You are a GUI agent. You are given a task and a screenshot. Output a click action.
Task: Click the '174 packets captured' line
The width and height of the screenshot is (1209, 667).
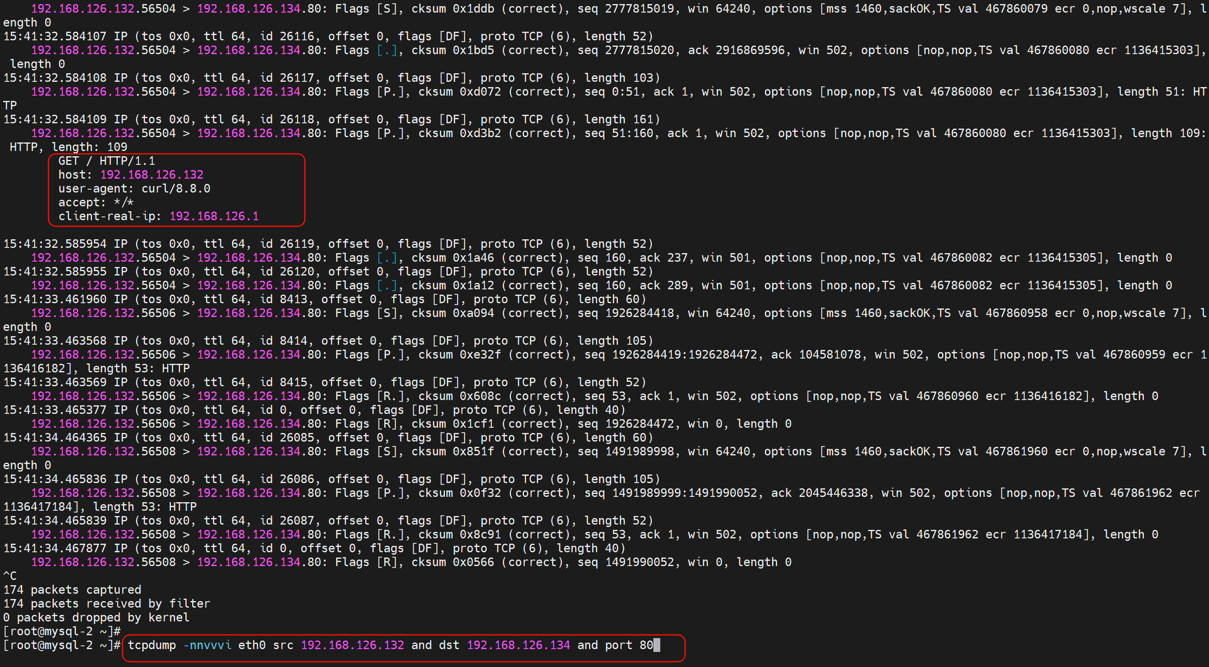point(72,590)
